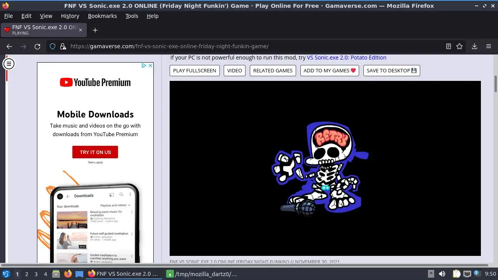Click the YouTube Premium logo in the ad
Screen dimensions: 498x280
pyautogui.click(x=95, y=82)
